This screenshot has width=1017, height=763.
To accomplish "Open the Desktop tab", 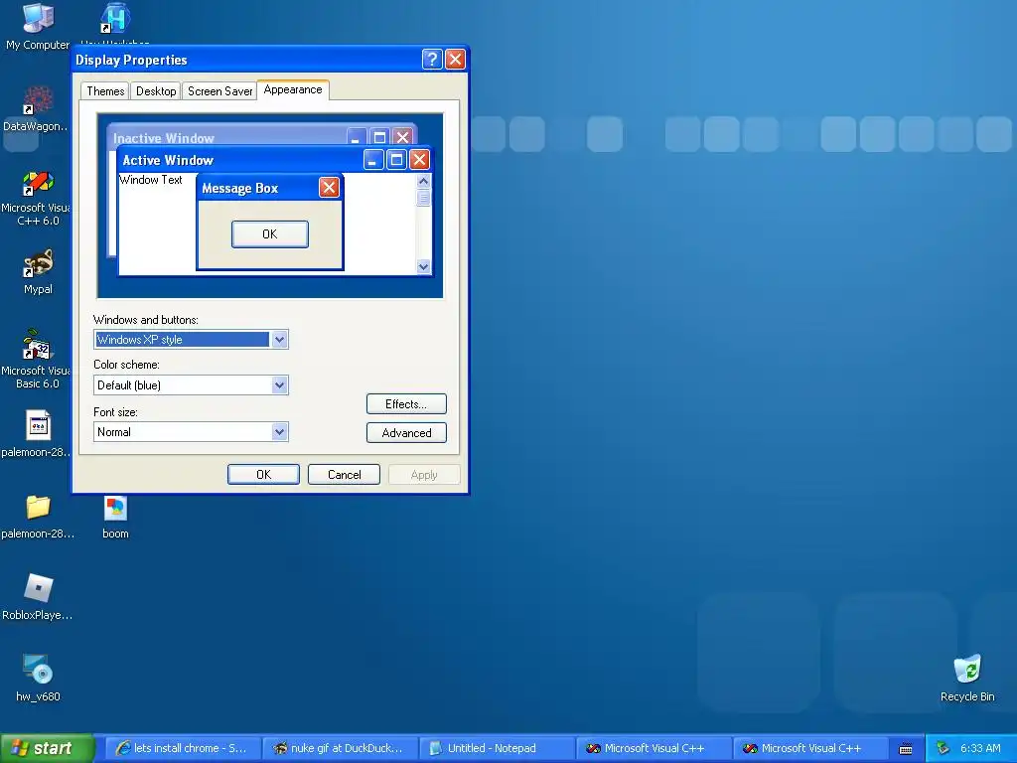I will point(156,90).
